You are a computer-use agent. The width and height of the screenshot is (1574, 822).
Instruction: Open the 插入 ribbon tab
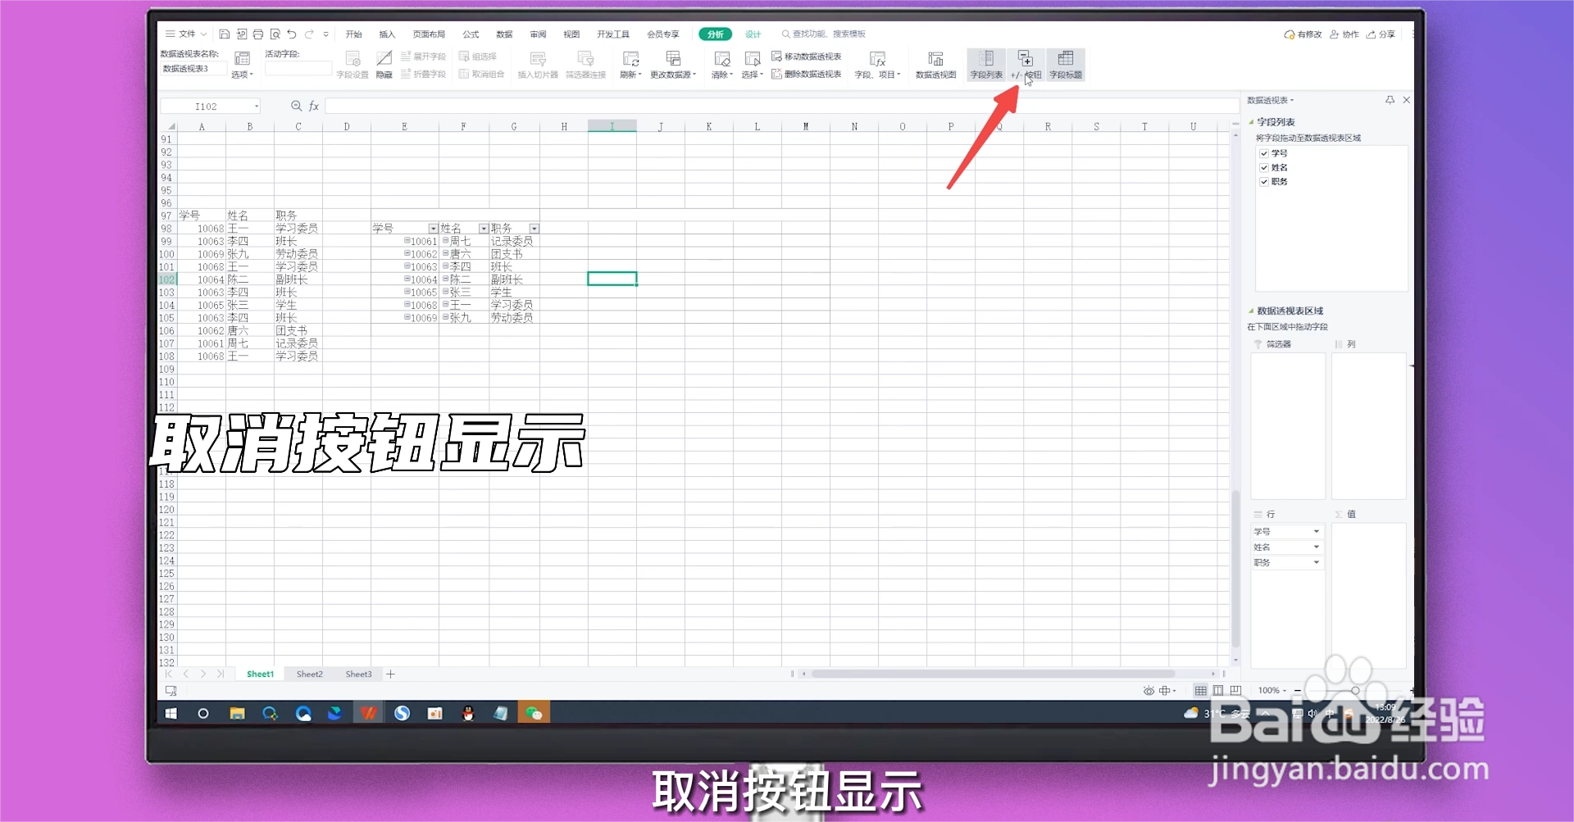[387, 34]
